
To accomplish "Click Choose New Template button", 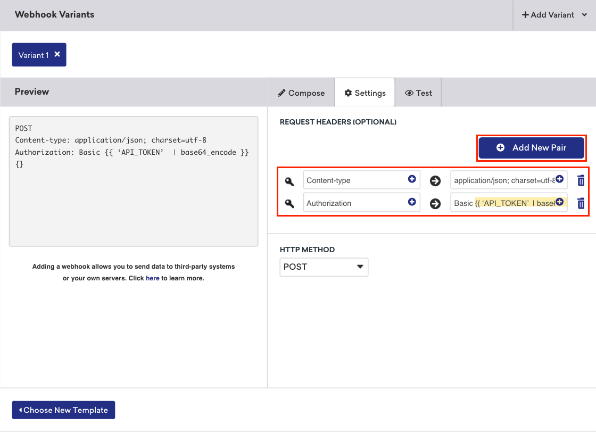I will tap(63, 410).
